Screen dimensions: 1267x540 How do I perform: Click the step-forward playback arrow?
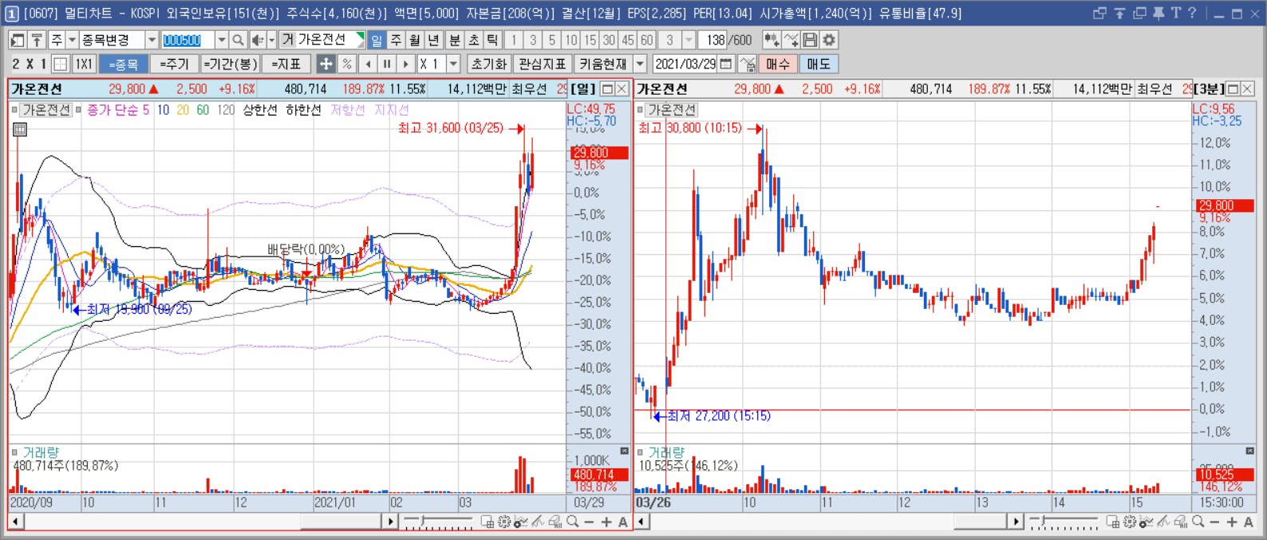[406, 64]
